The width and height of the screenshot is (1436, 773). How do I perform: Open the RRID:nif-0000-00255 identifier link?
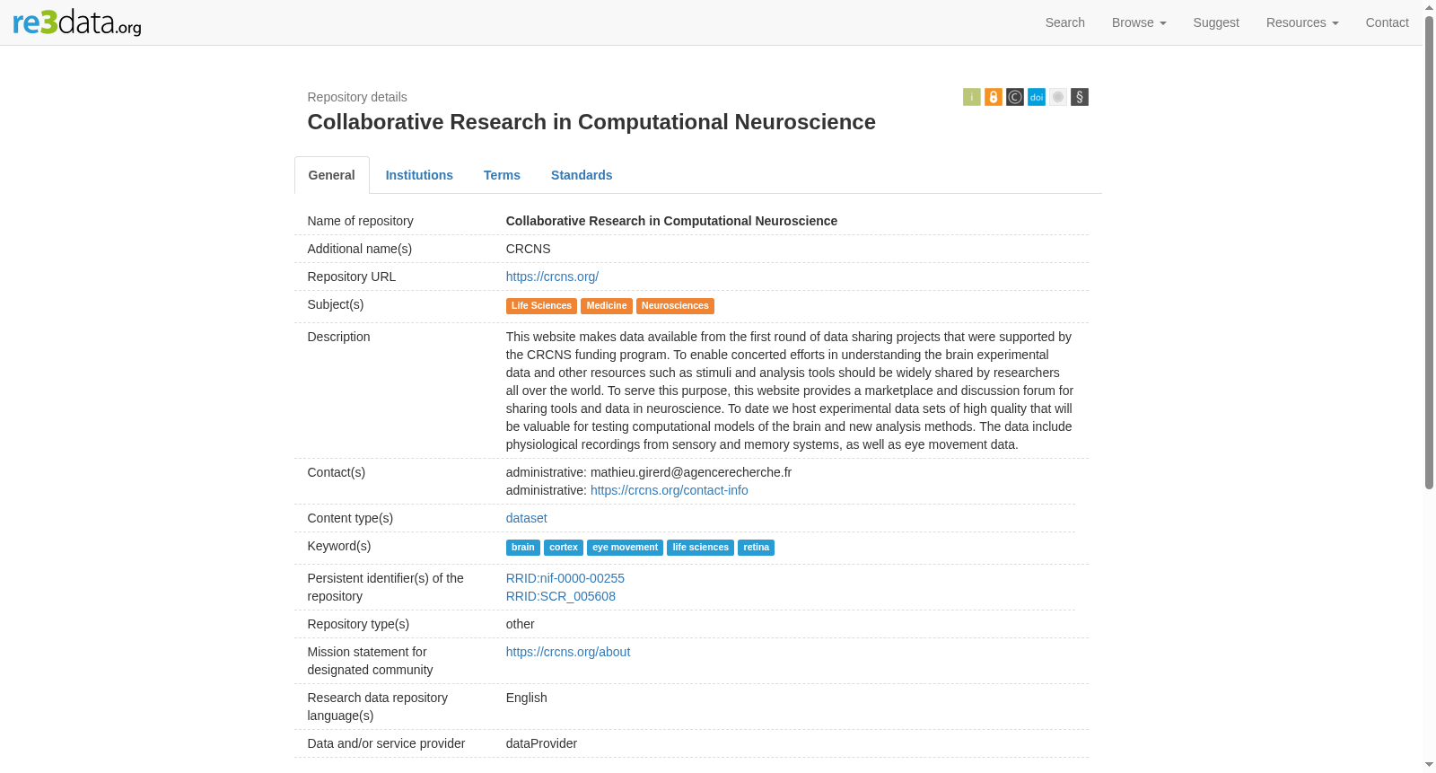click(x=565, y=578)
